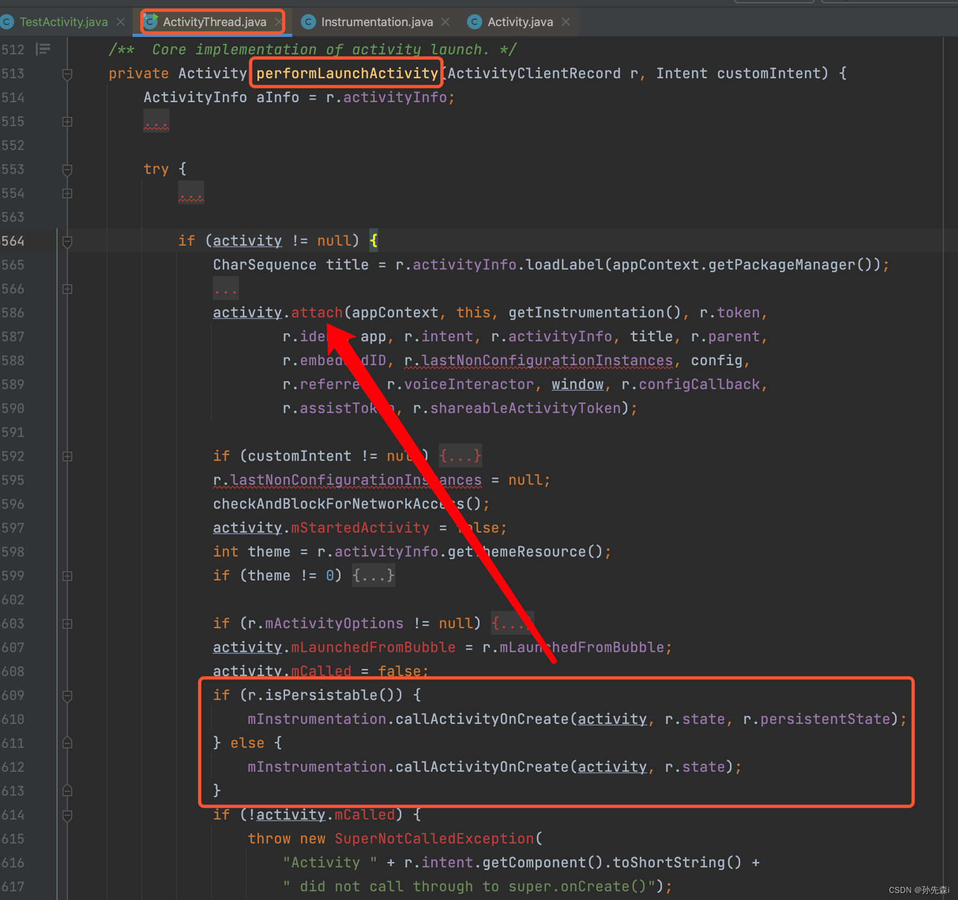Click SuperNotCalledException on line 615
Image resolution: width=958 pixels, height=900 pixels.
pos(434,839)
